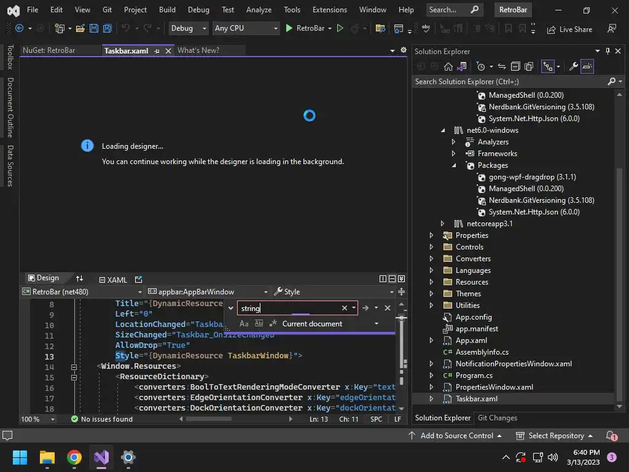
Task: Pop out XAML pane icon
Action: click(x=138, y=280)
